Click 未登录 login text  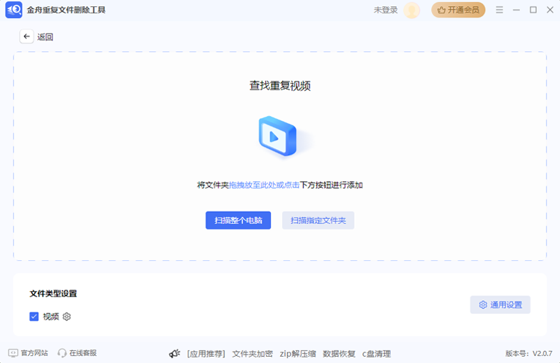[x=386, y=10]
